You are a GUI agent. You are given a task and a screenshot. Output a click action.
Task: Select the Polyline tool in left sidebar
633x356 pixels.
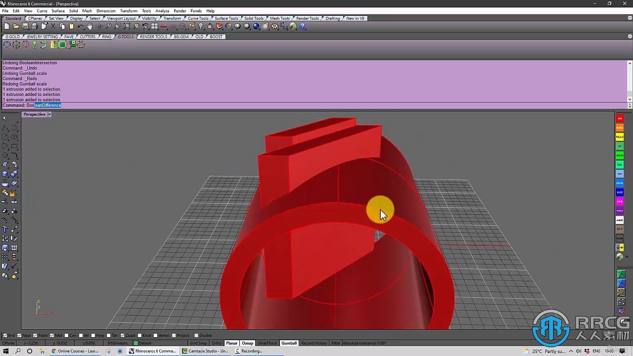(5, 128)
